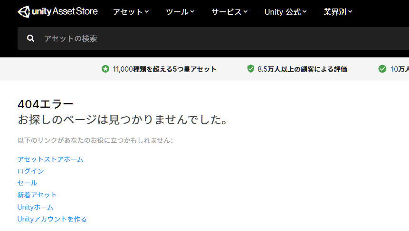Click the green star badge icon
Viewport: 409px width, 231px height.
tap(105, 69)
